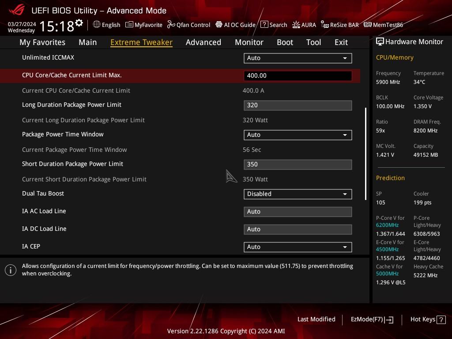
Task: Go to the Exit tab
Action: pyautogui.click(x=341, y=42)
